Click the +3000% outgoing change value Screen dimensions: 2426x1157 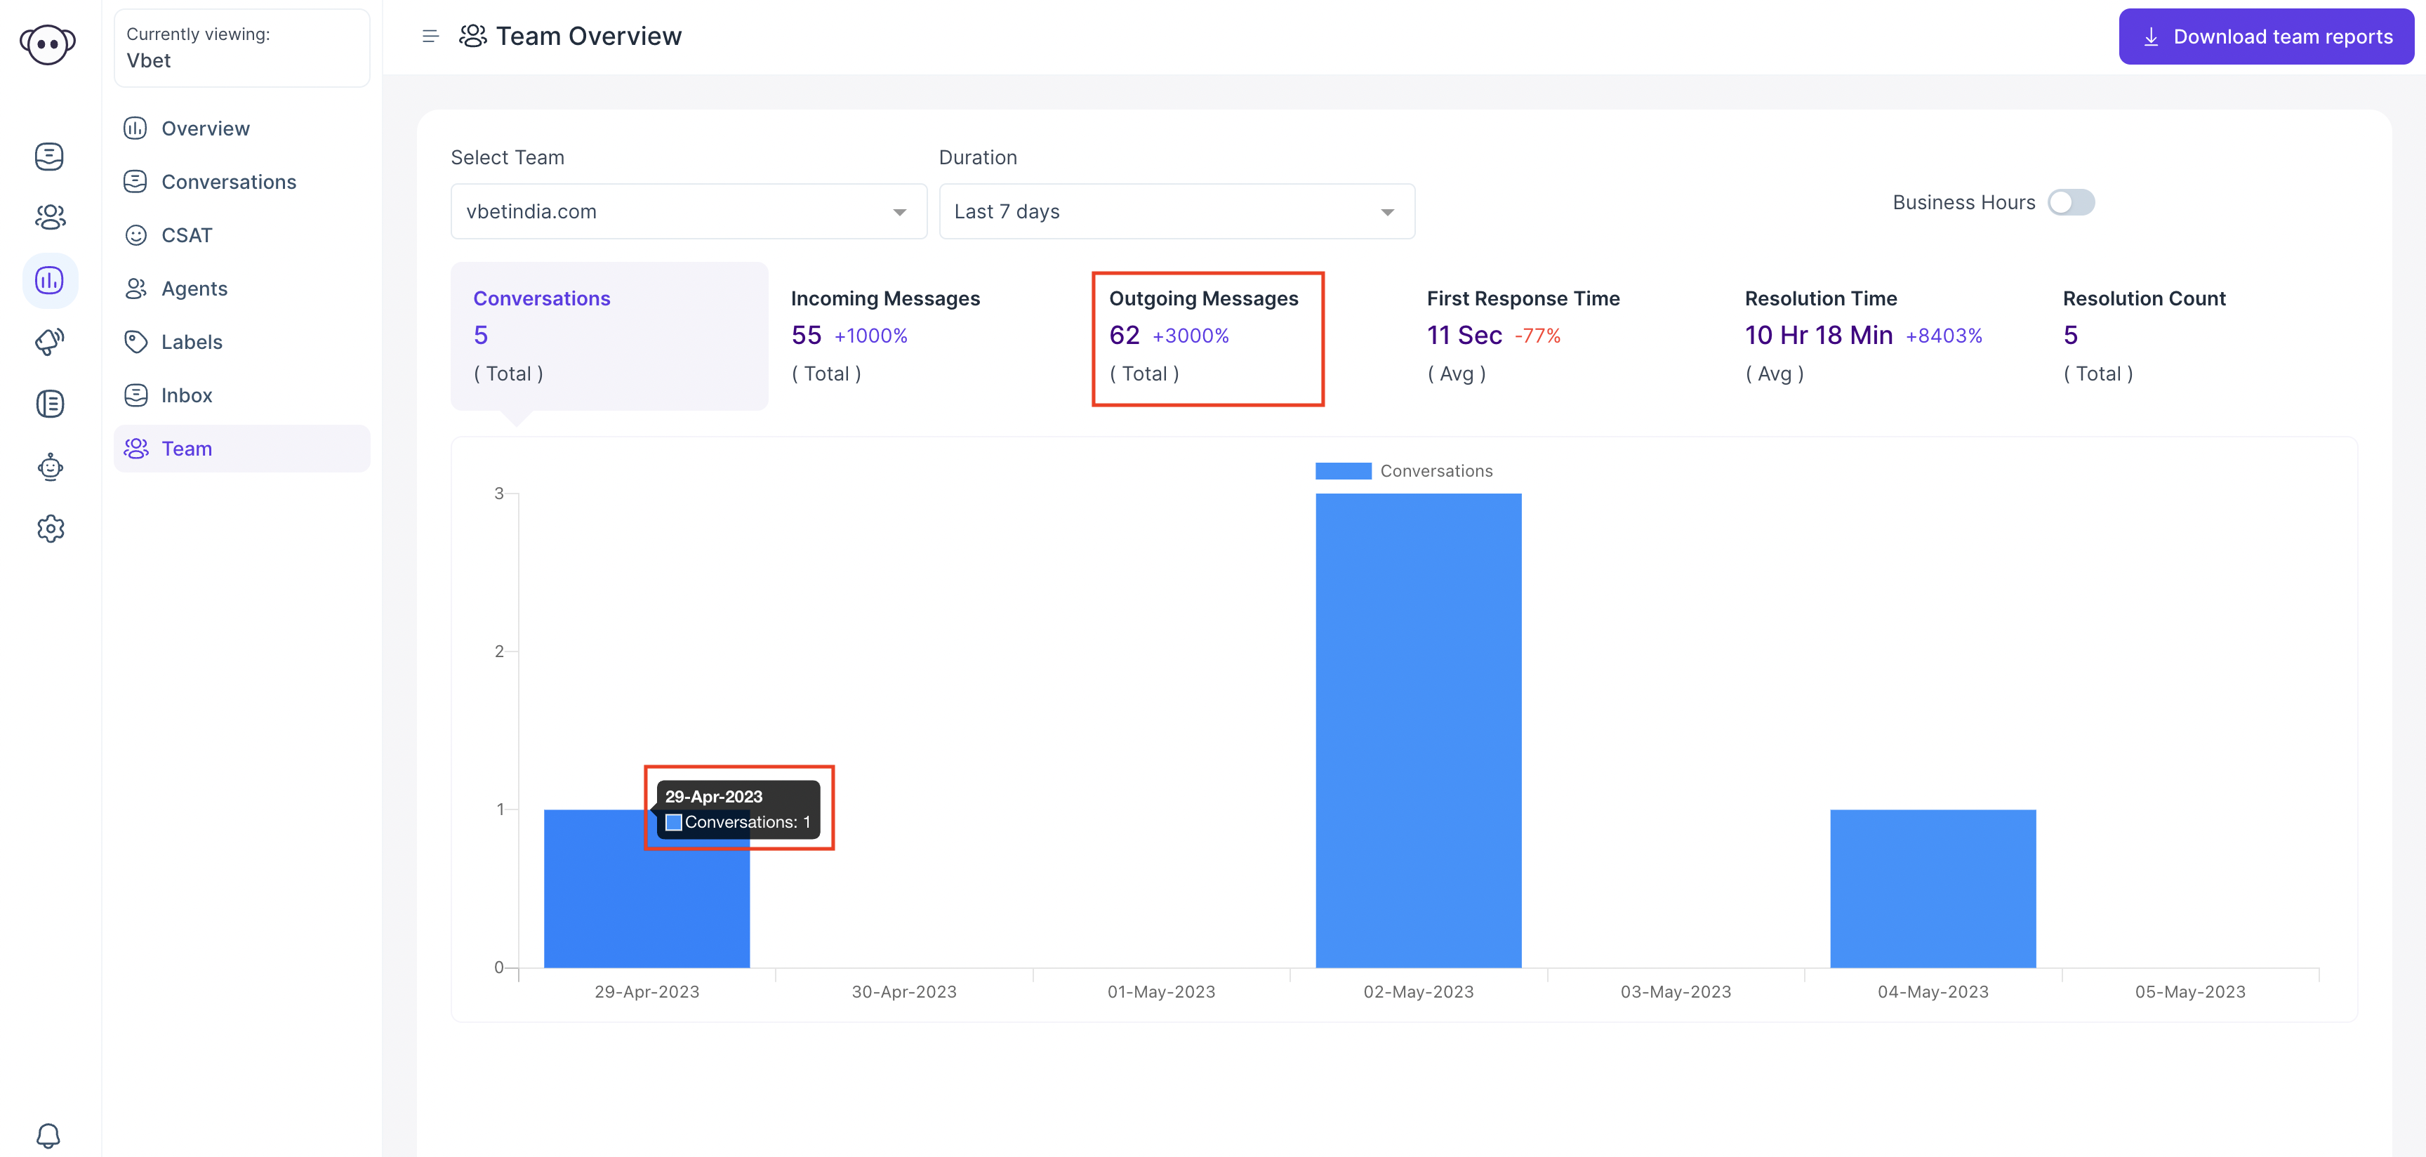tap(1191, 336)
